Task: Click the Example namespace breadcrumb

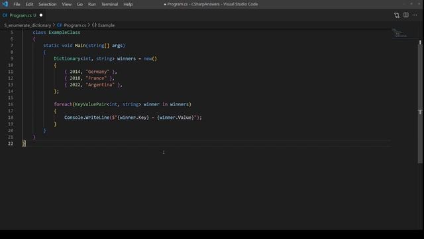Action: pyautogui.click(x=106, y=25)
